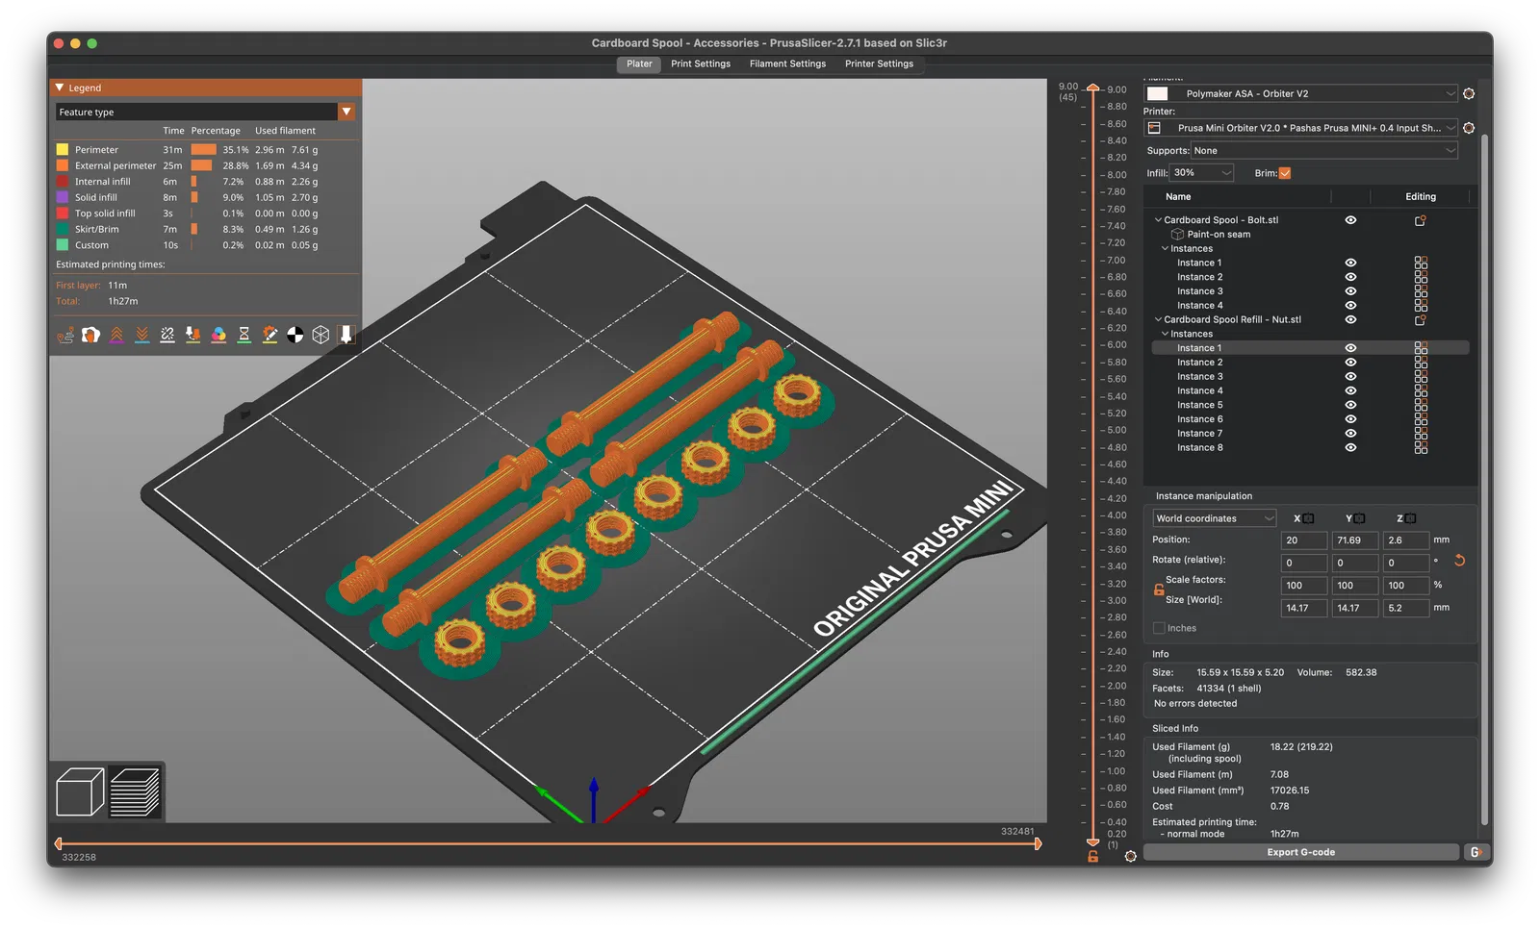Image resolution: width=1540 pixels, height=929 pixels.
Task: Toggle color changes icon in legend
Action: pyautogui.click(x=218, y=335)
